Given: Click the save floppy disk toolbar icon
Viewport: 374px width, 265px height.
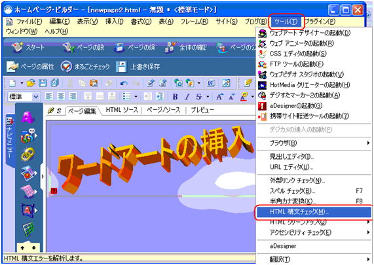Looking at the screenshot, I should [x=43, y=83].
